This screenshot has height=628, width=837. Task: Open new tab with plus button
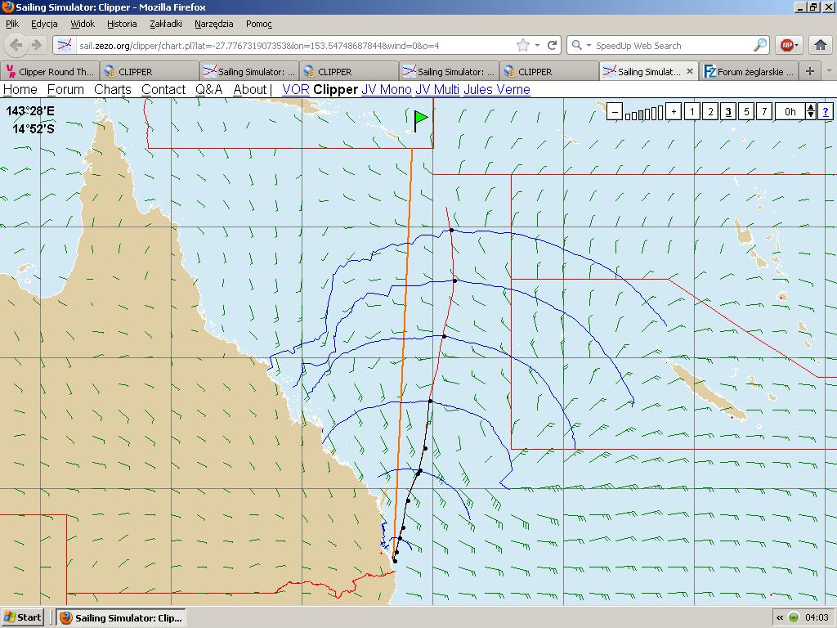click(x=810, y=71)
